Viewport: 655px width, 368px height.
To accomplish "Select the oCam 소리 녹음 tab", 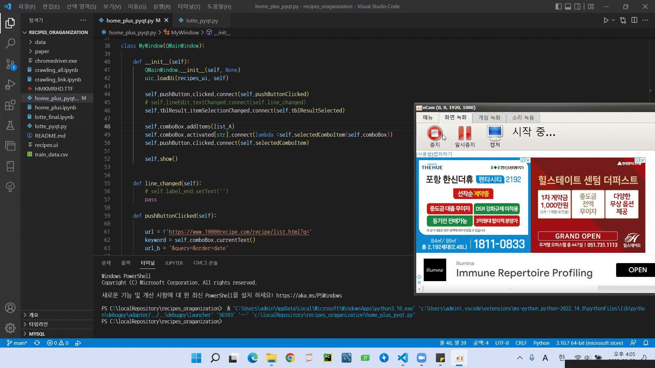I will point(523,118).
